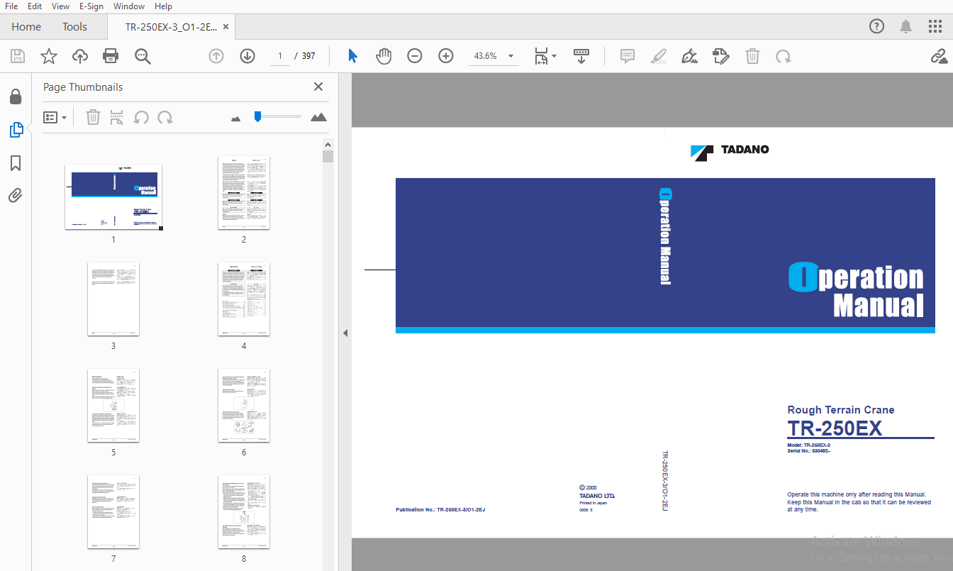
Task: Open thumbnail options dropdown menu
Action: coord(55,117)
